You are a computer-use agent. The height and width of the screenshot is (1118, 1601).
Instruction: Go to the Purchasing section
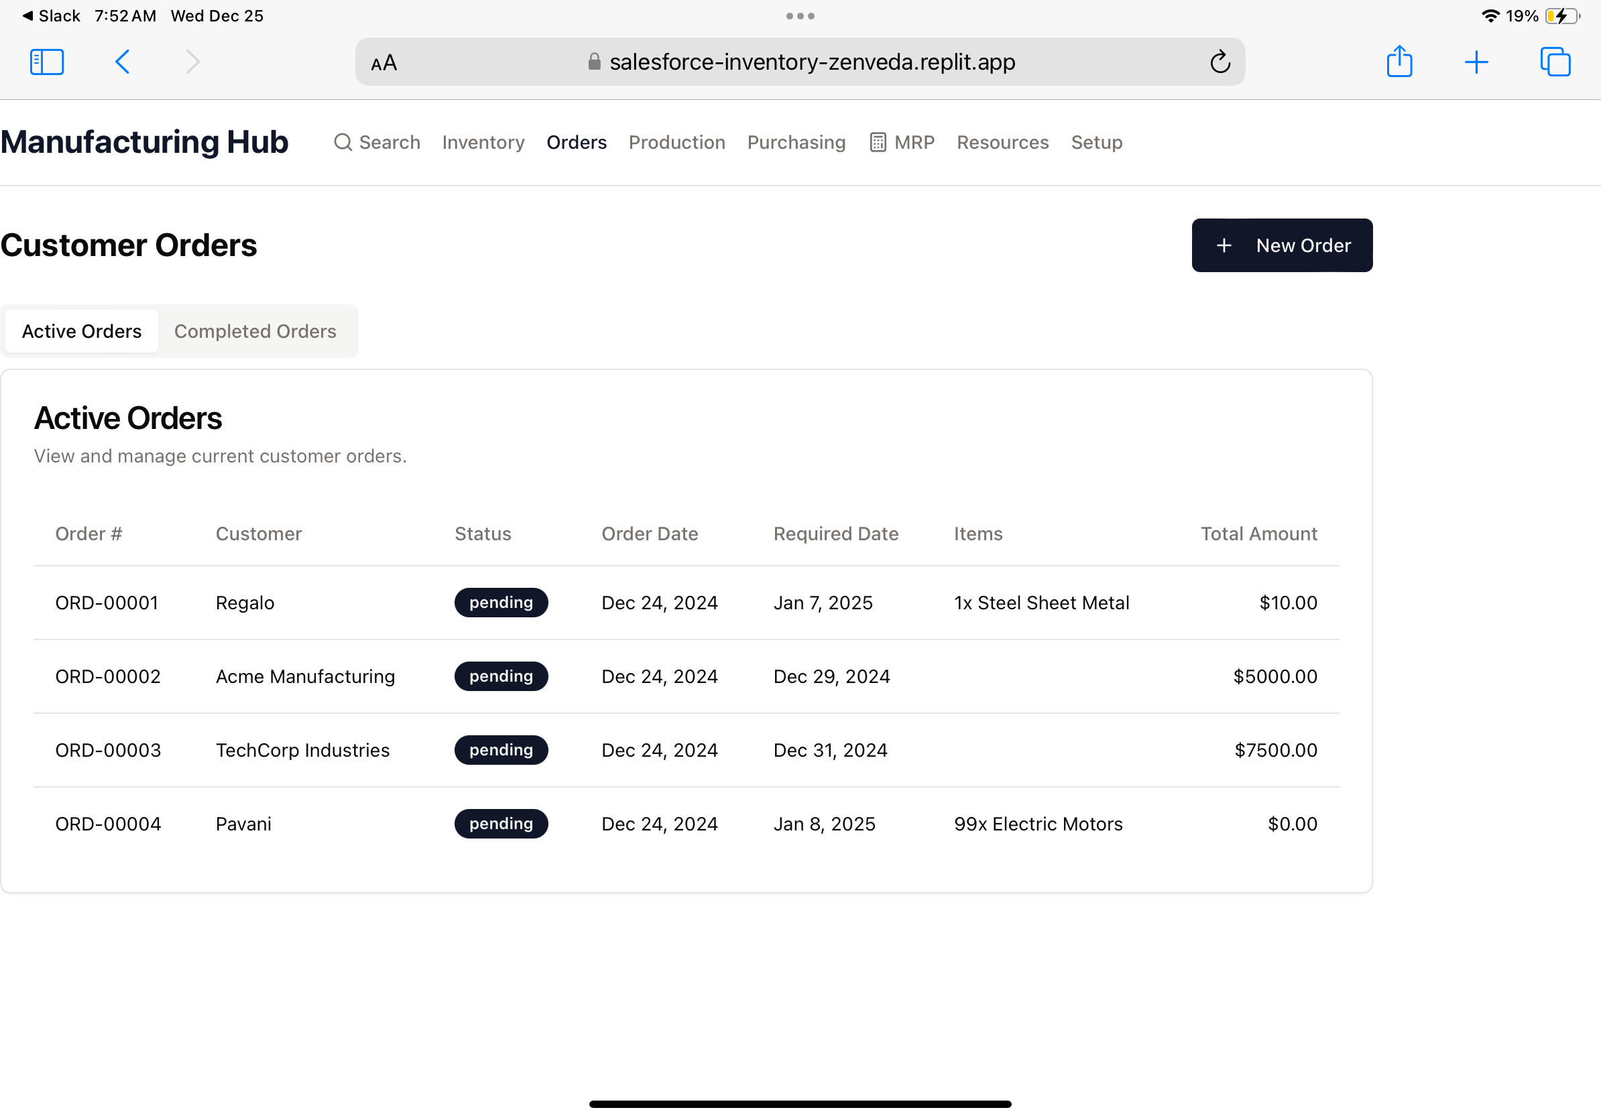(x=796, y=142)
